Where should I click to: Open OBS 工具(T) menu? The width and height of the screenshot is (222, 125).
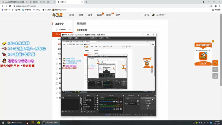click(x=101, y=38)
